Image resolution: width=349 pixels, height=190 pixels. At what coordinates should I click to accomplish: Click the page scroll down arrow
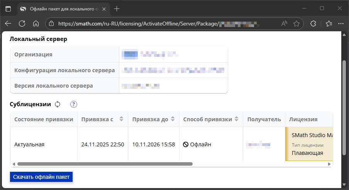coord(344,185)
